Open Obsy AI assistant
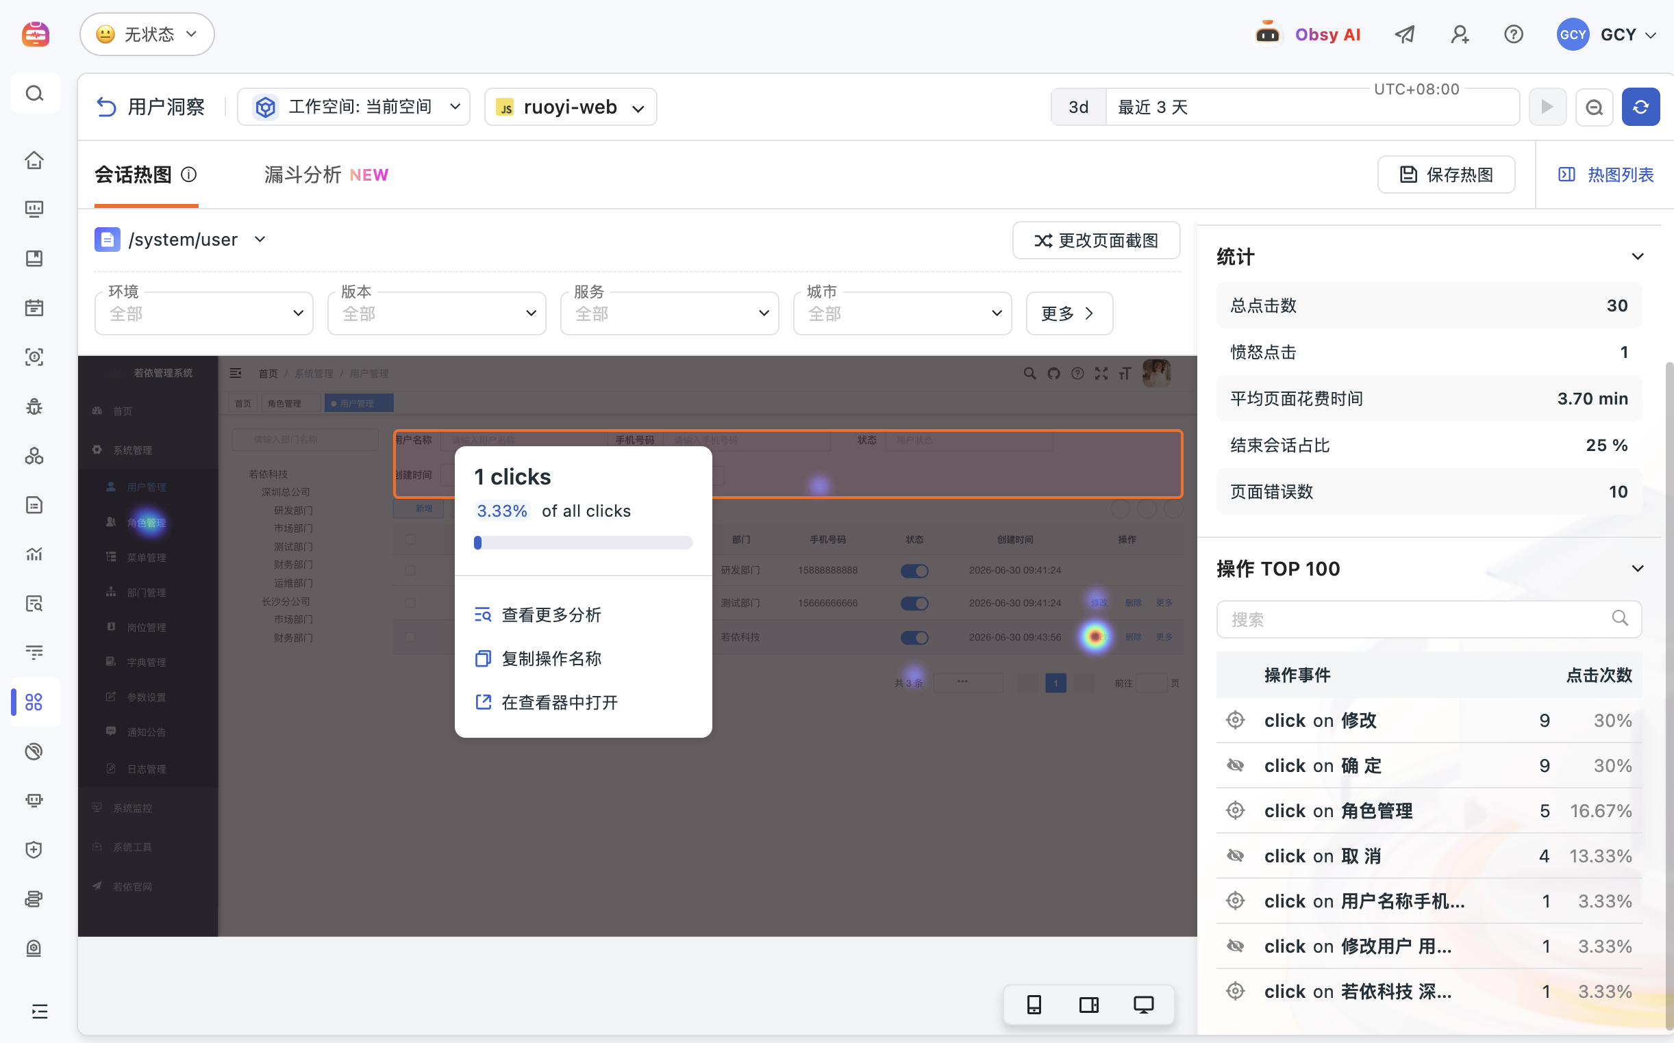The image size is (1674, 1043). click(x=1308, y=34)
